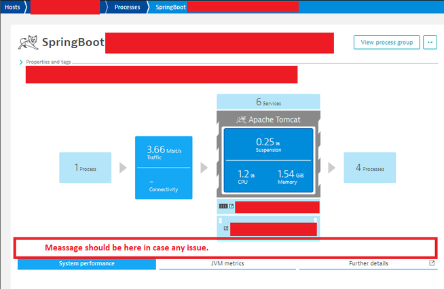This screenshot has width=444, height=289.
Task: Select the 1.54 GiB Memory metric
Action: point(291,176)
